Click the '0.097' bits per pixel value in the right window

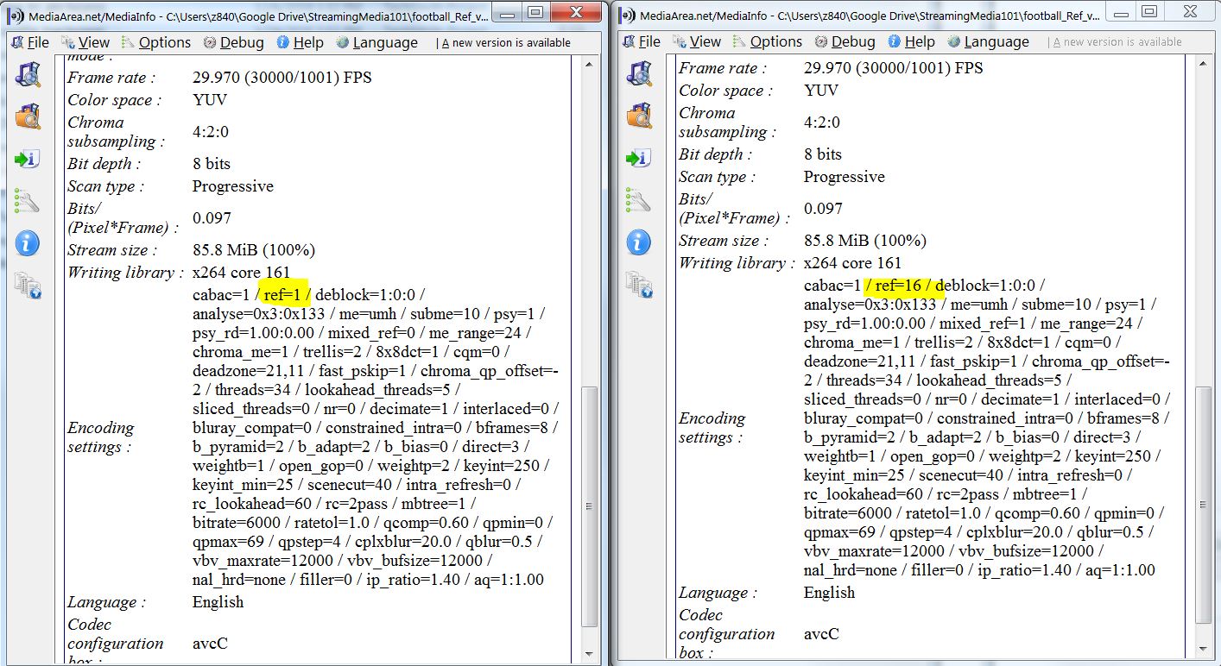[x=823, y=209]
